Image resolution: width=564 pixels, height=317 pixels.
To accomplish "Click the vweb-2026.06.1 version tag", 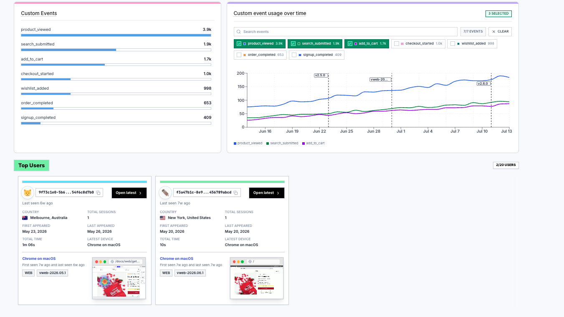I will pyautogui.click(x=190, y=273).
